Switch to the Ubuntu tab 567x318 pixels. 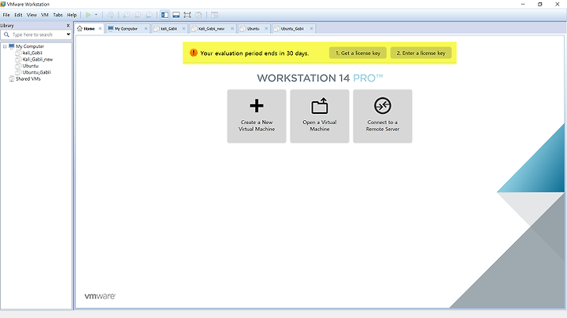click(253, 28)
